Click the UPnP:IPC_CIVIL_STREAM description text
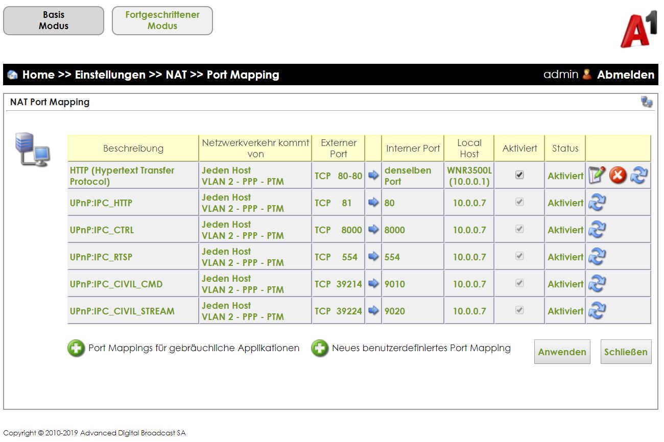Viewport: 664px width, 442px height. [x=122, y=311]
